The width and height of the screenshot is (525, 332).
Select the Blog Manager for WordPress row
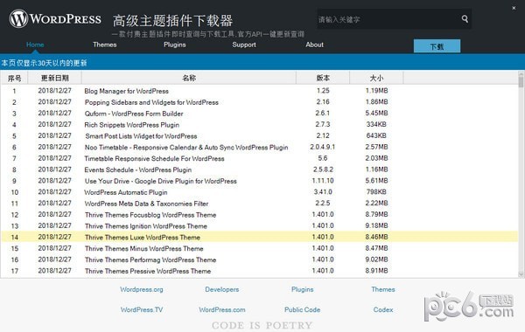pos(260,91)
